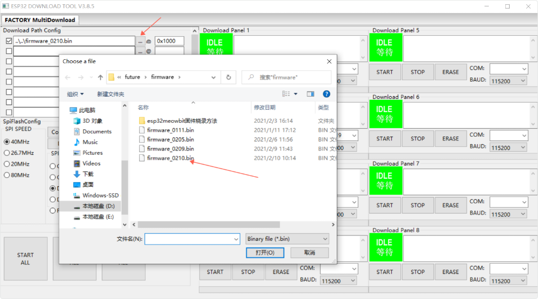The width and height of the screenshot is (538, 299).
Task: Click the 搜索"firmware" search box
Action: tap(286, 77)
